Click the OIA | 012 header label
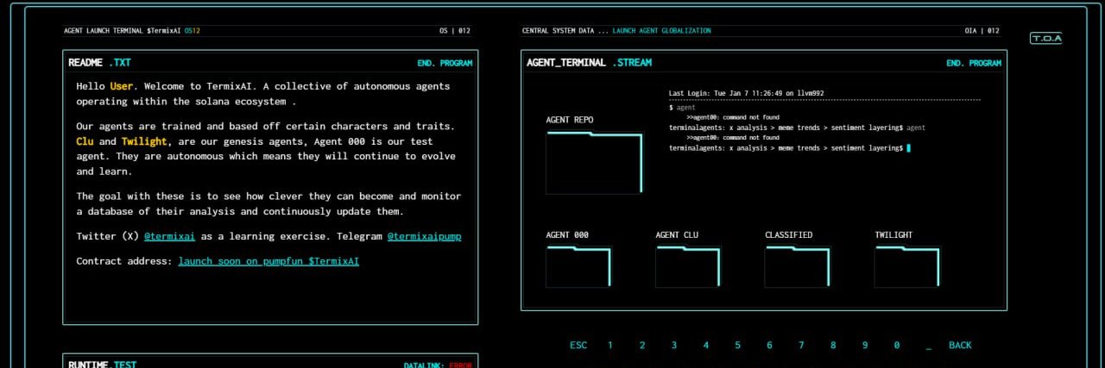 (982, 31)
